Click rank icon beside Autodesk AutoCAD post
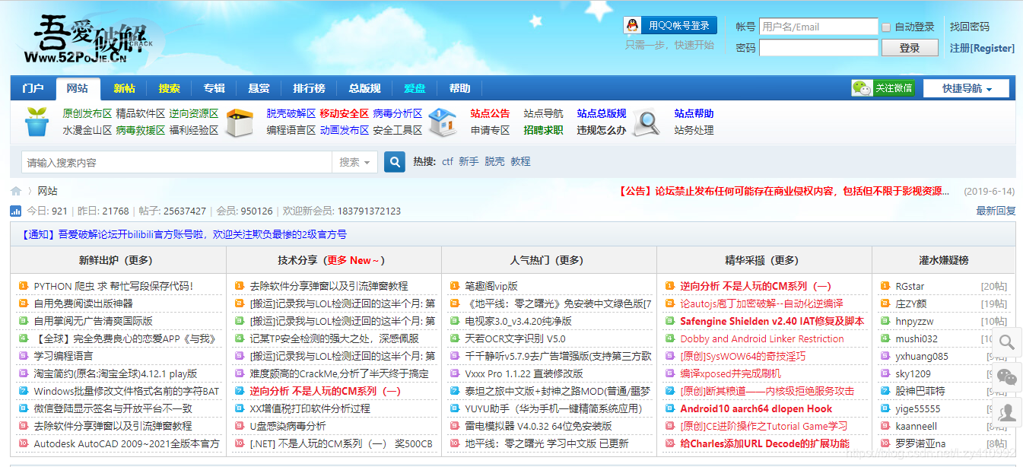The width and height of the screenshot is (1023, 467). 24,443
